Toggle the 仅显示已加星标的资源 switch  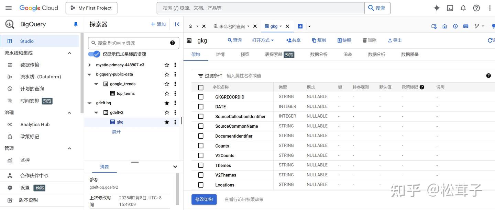94,54
